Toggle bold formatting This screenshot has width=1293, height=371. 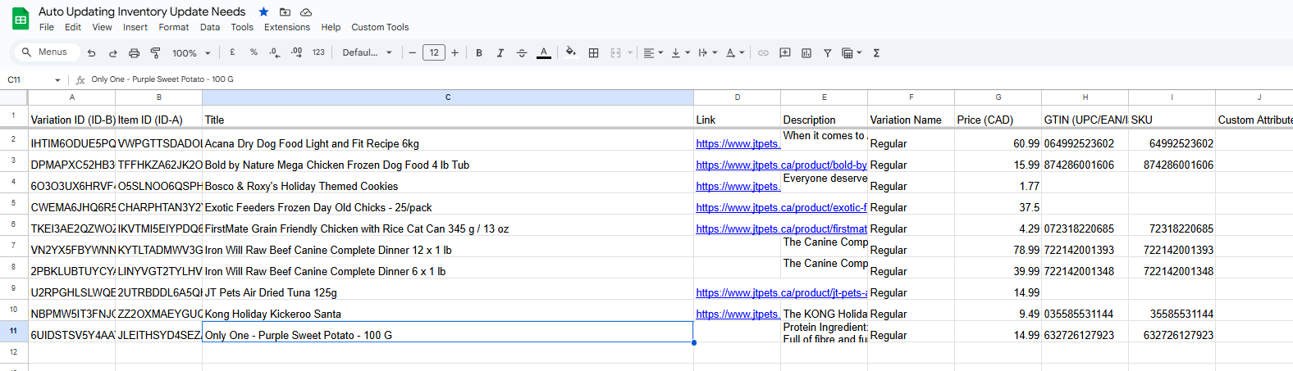(479, 52)
